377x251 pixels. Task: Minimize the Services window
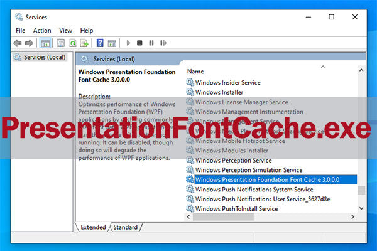tap(309, 17)
